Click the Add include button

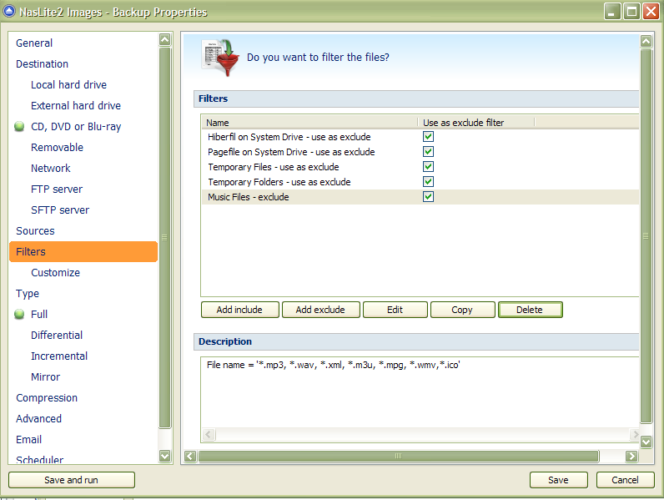pos(239,310)
